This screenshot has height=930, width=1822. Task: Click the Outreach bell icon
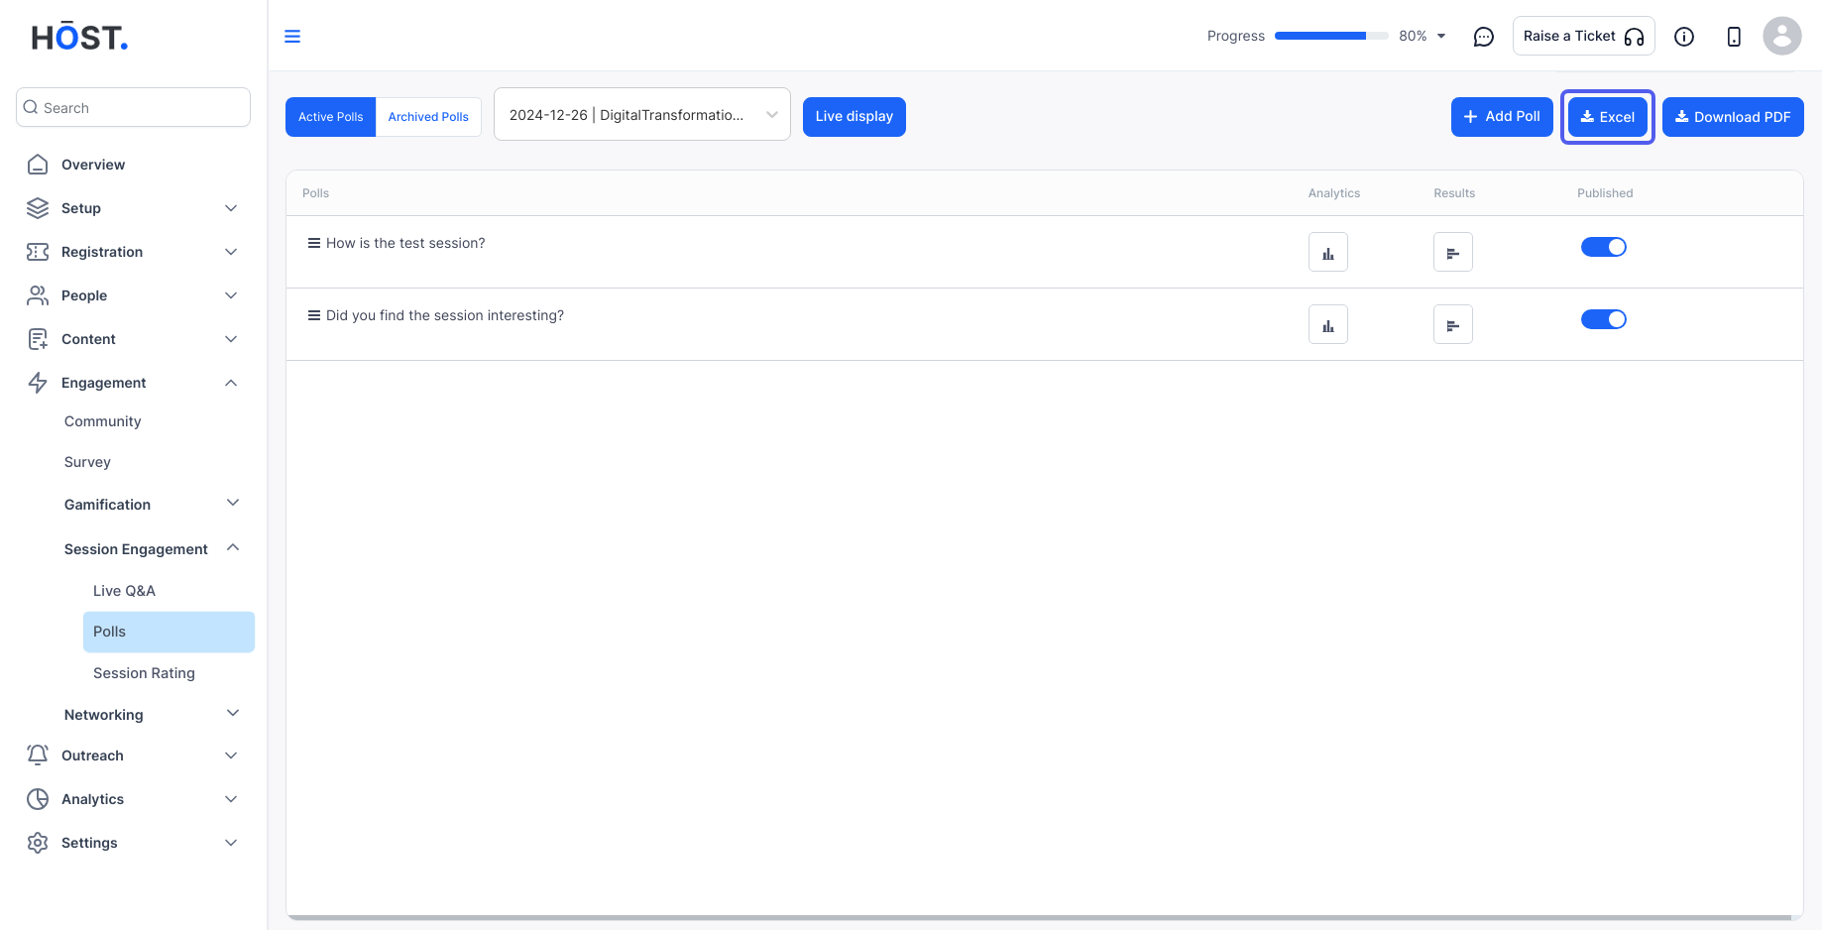pyautogui.click(x=38, y=756)
